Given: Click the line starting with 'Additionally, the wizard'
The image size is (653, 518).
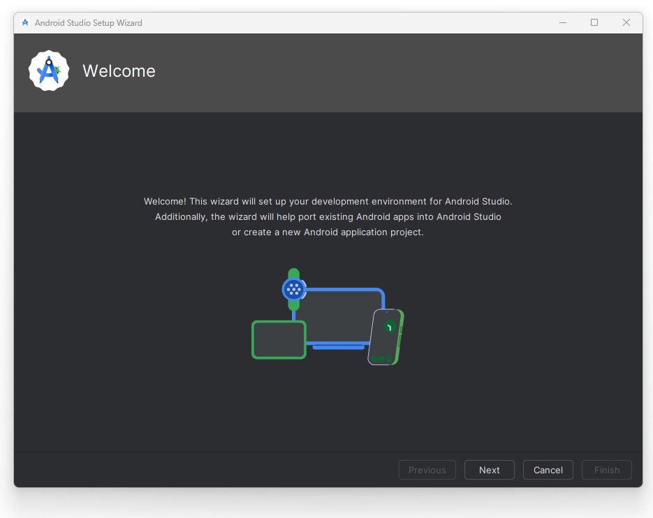Looking at the screenshot, I should tap(328, 216).
